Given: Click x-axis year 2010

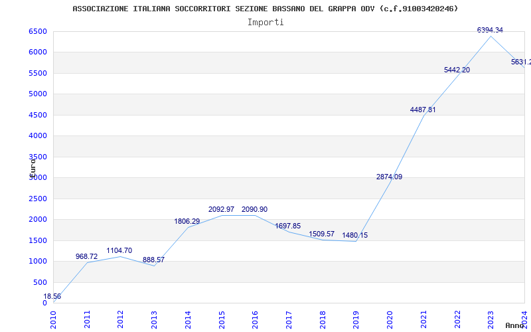Looking at the screenshot, I should [x=54, y=319].
